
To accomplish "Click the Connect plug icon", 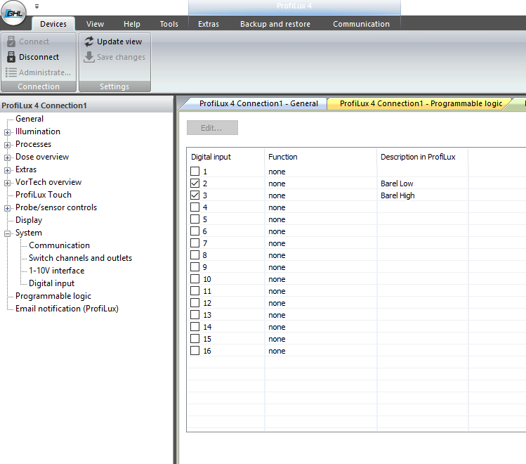I will tap(11, 41).
